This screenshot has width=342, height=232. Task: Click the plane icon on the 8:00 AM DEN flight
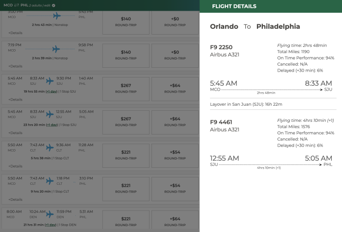click(x=50, y=214)
